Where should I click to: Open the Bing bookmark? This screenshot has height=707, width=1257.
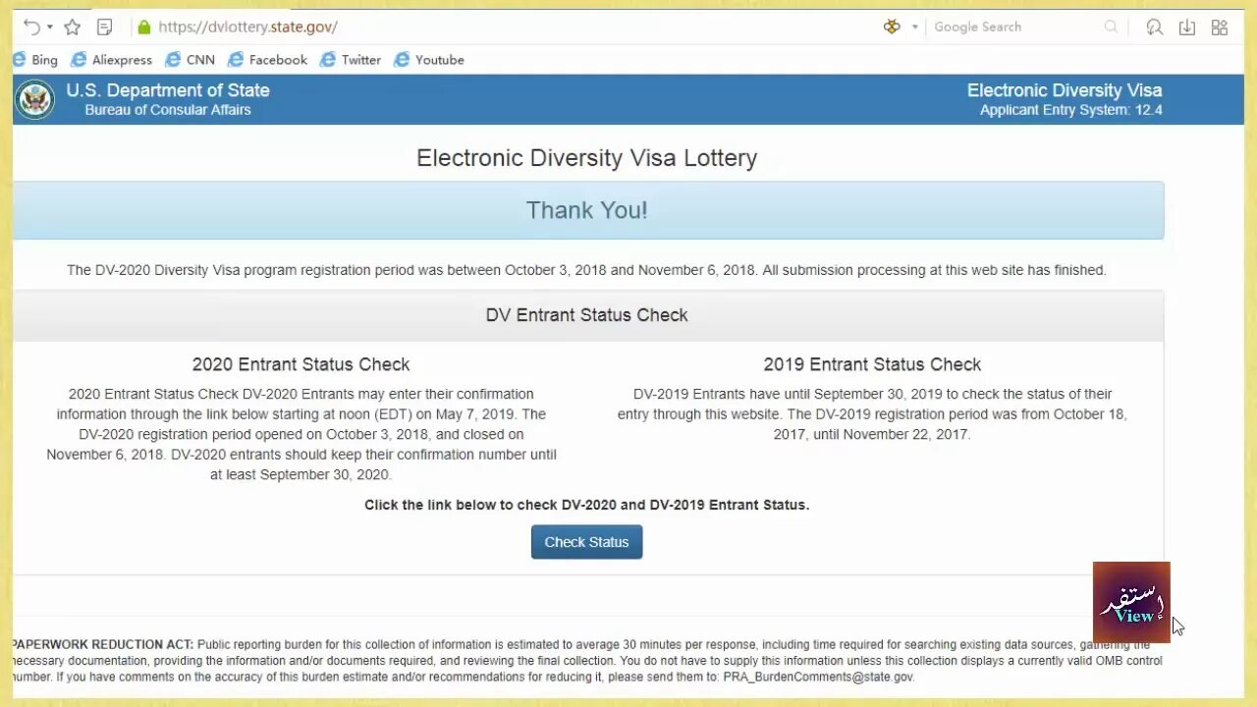[35, 60]
